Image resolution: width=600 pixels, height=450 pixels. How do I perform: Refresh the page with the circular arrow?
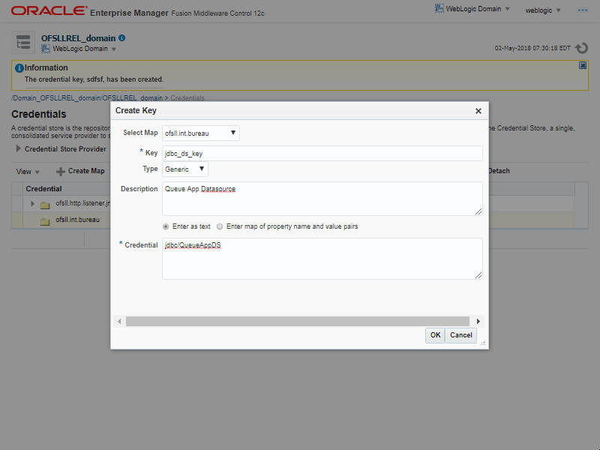[582, 48]
